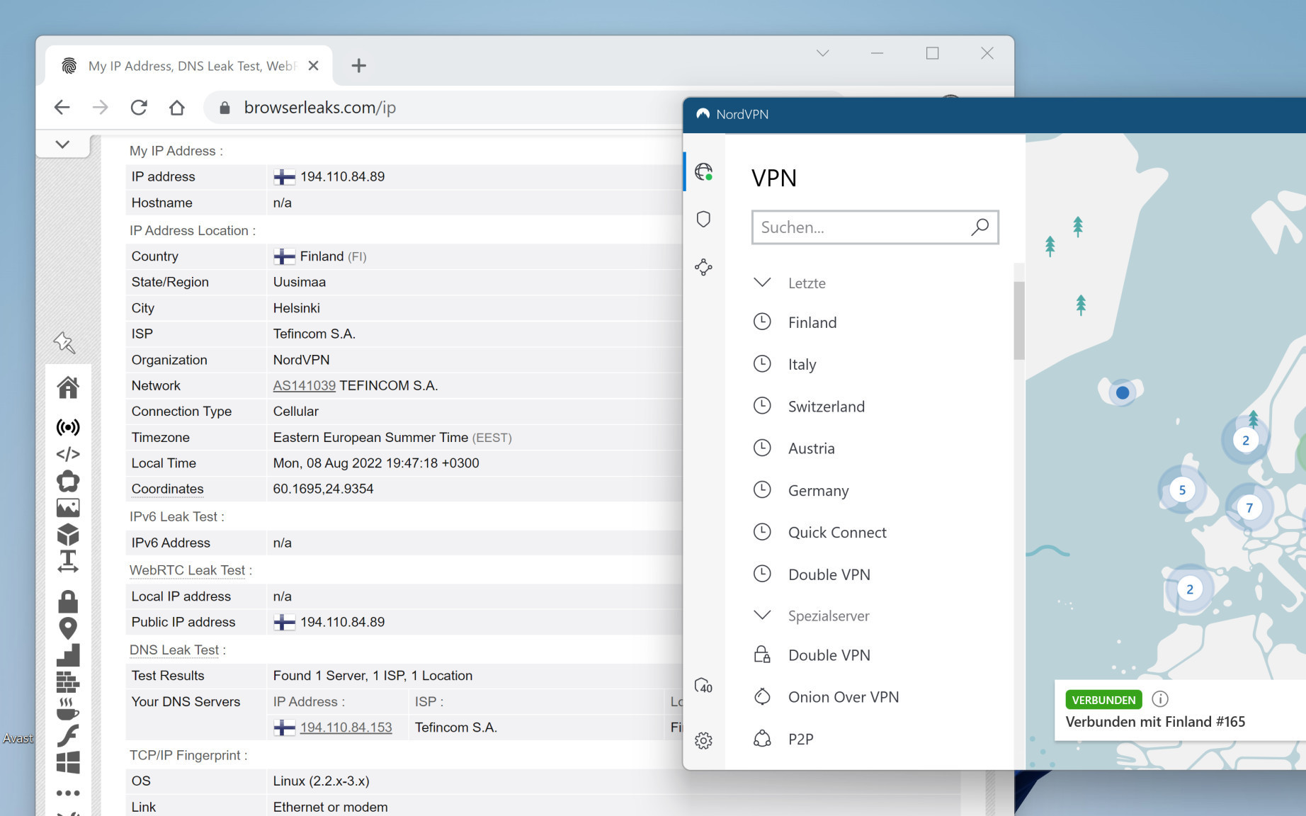Click the search magnifier in Suchen field
1306x816 pixels.
[979, 227]
